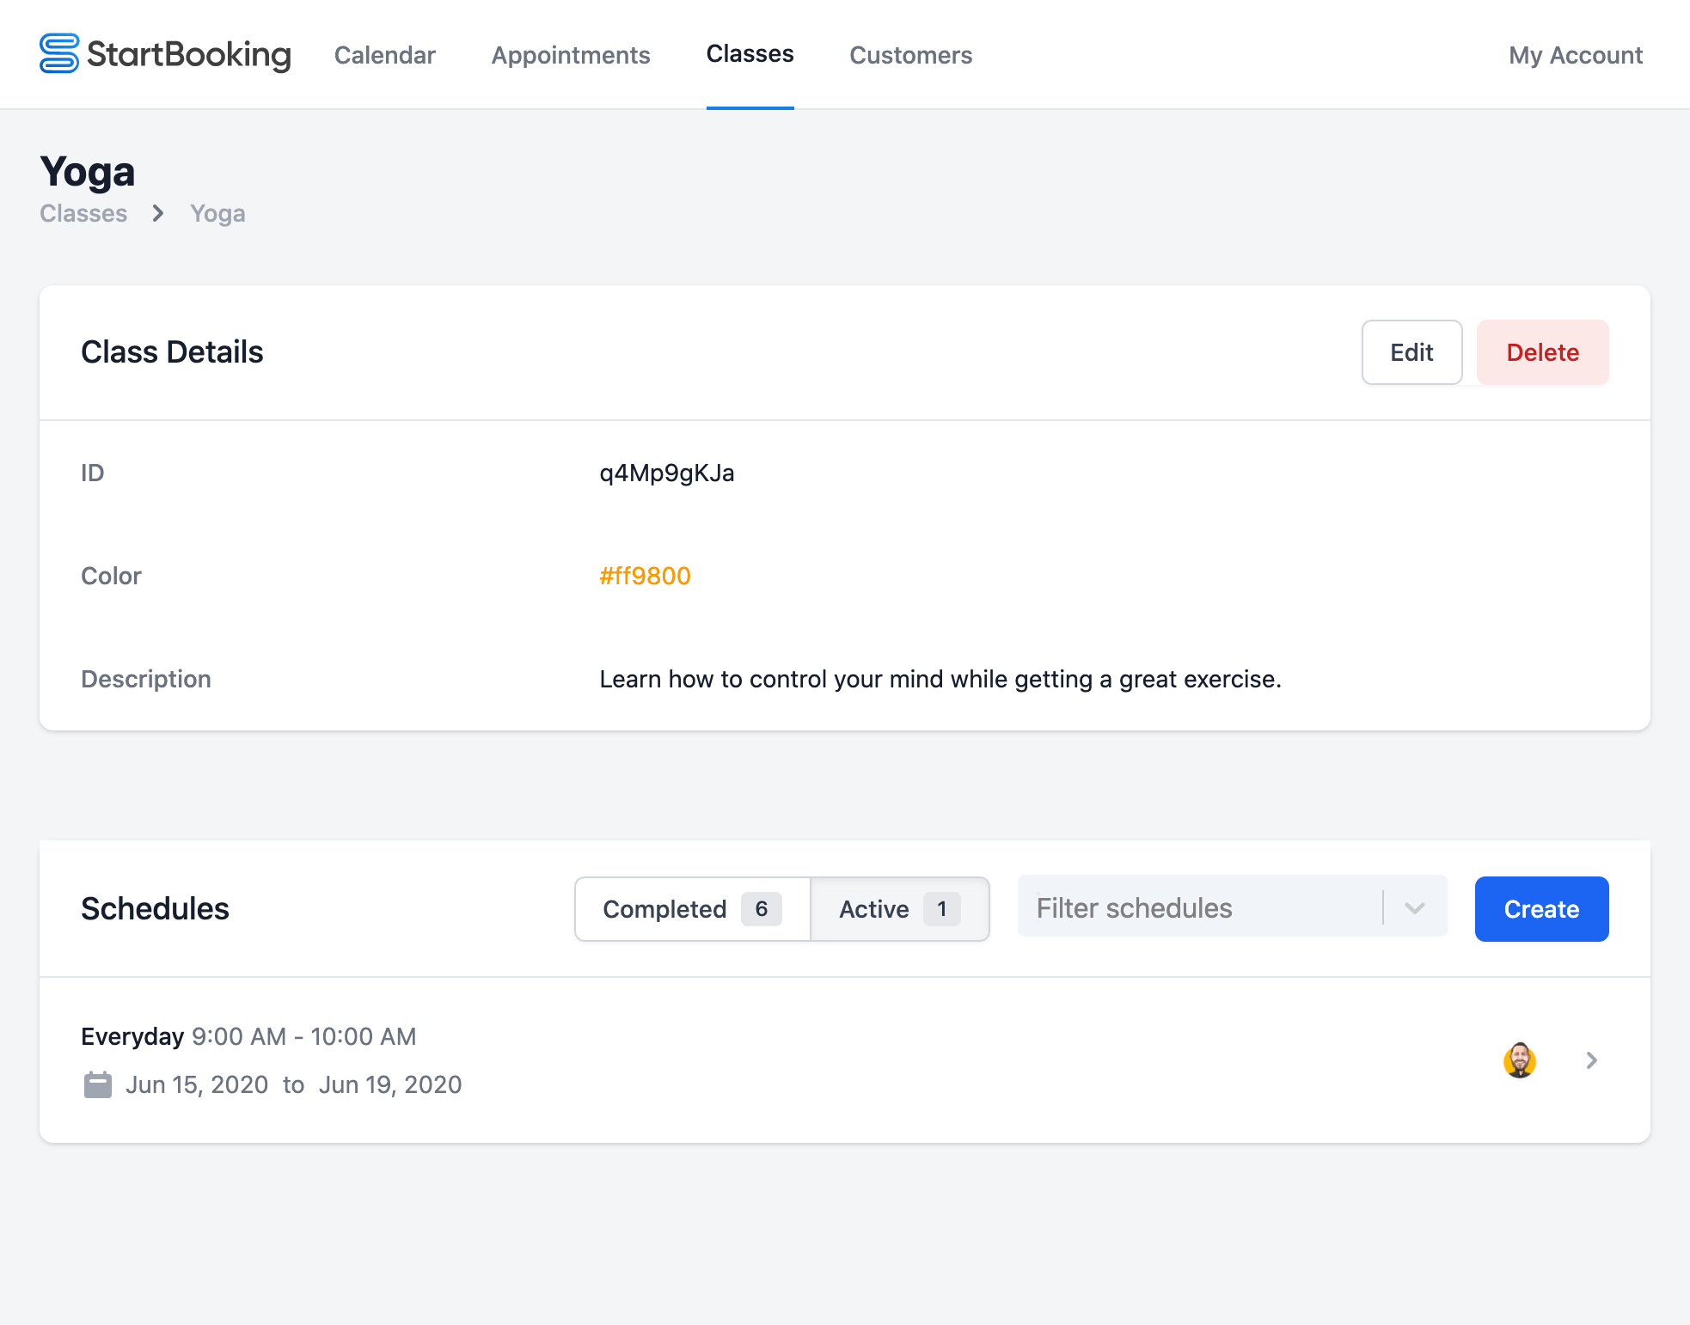1690x1325 pixels.
Task: Click the breadcrumb chevron separator
Action: (158, 213)
